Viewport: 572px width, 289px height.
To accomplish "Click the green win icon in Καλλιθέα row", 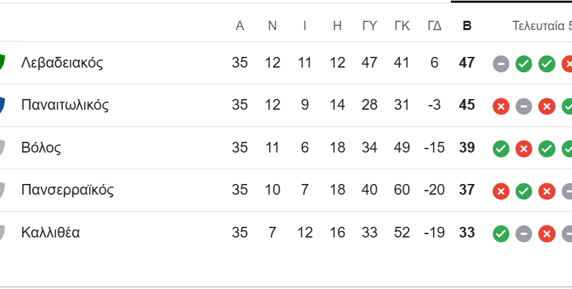I will coord(501,233).
